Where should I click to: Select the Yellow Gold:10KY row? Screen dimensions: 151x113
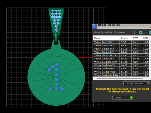121,46
